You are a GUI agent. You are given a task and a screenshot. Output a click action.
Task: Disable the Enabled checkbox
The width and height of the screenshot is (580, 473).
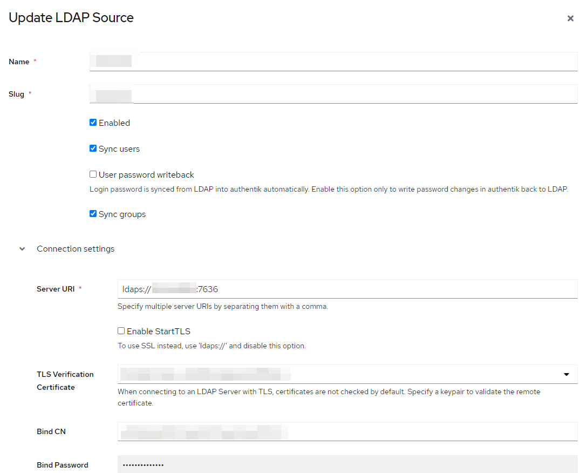click(93, 122)
